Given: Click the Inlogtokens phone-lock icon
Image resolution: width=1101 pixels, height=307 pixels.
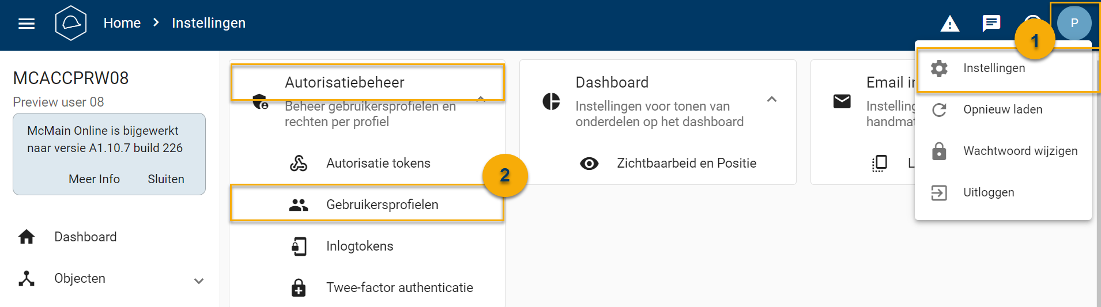Looking at the screenshot, I should click(298, 247).
